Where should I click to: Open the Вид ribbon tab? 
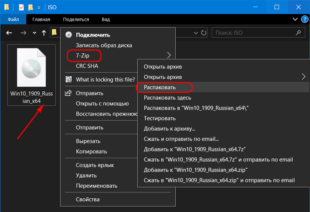(x=106, y=20)
